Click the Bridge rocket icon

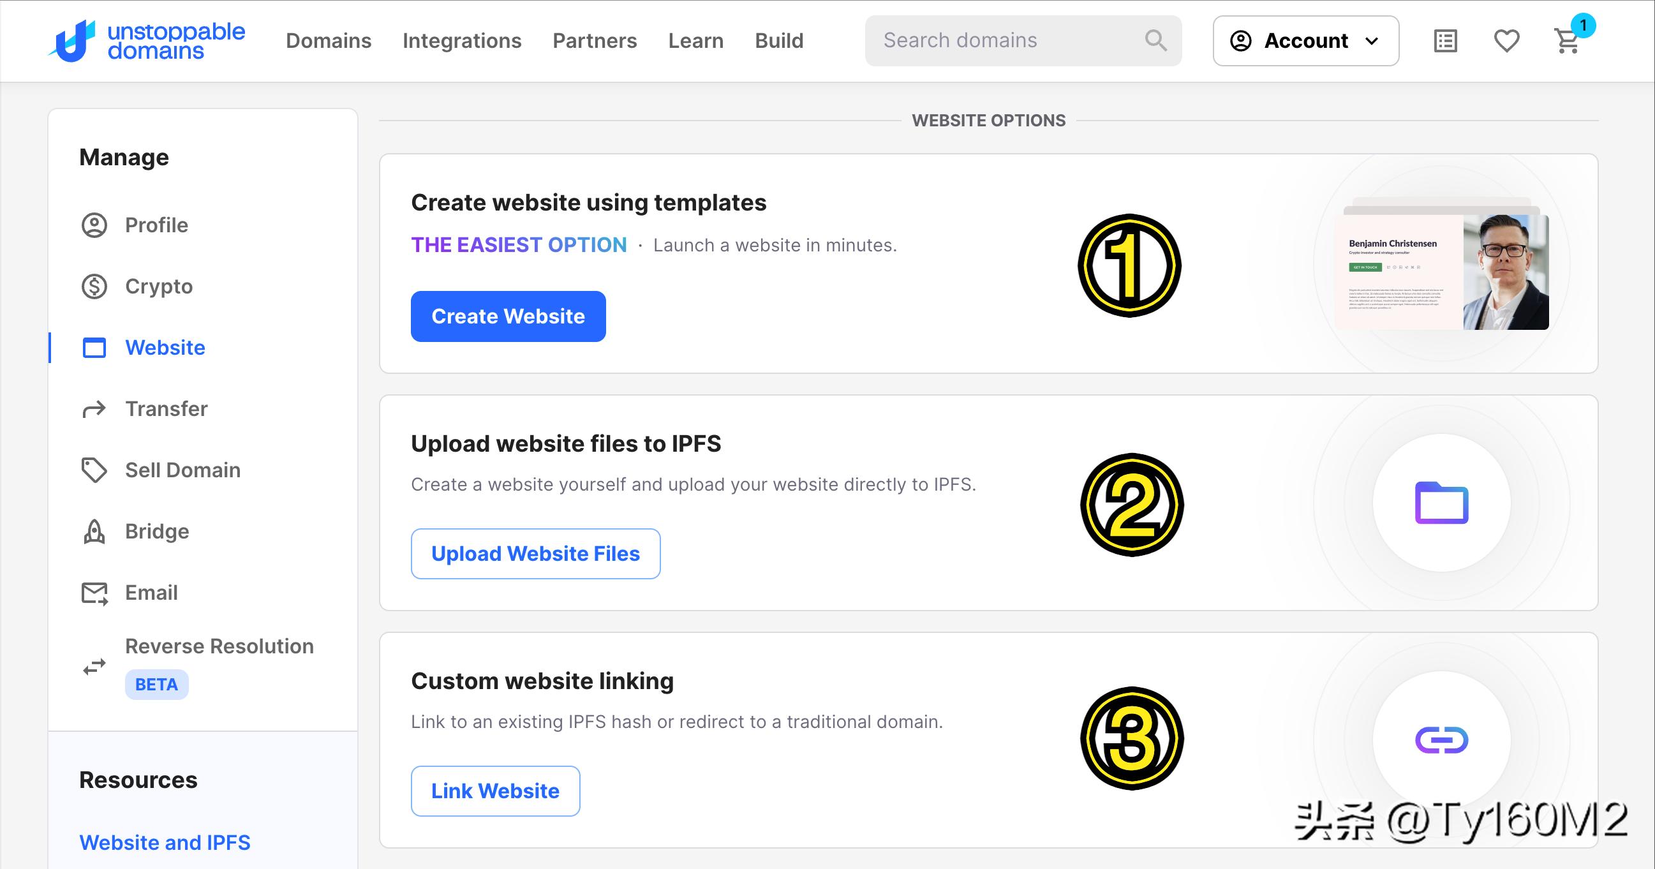pyautogui.click(x=94, y=531)
